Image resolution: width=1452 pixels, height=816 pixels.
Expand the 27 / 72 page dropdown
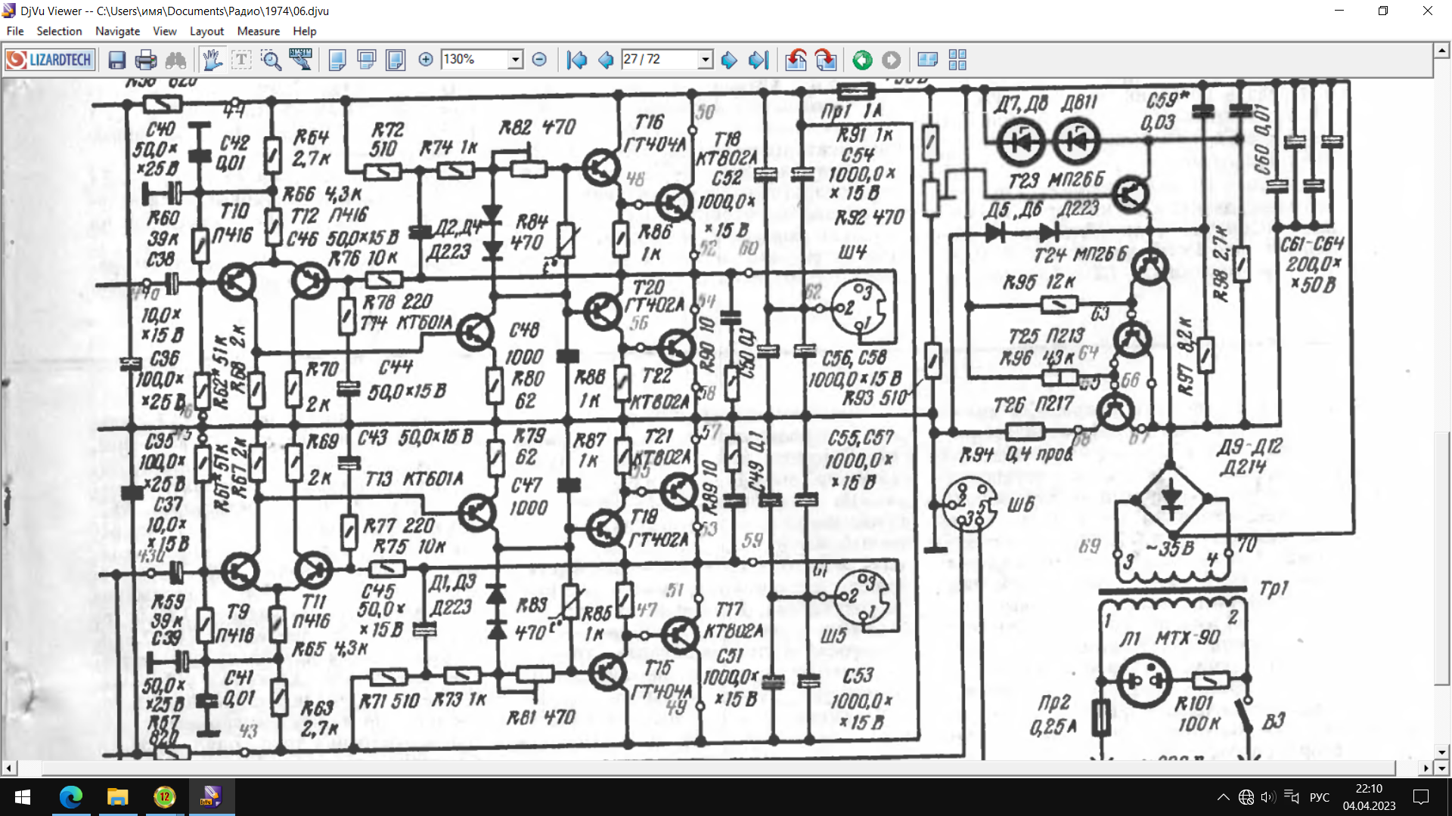tap(705, 60)
